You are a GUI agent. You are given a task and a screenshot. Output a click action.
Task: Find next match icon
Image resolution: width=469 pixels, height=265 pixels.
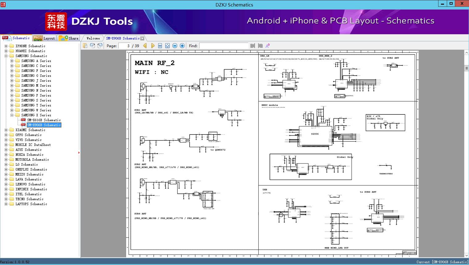260,46
